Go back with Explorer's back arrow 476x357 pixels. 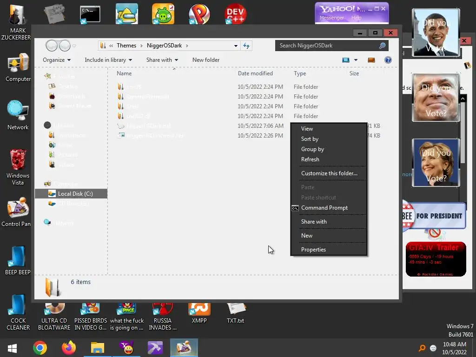point(52,46)
